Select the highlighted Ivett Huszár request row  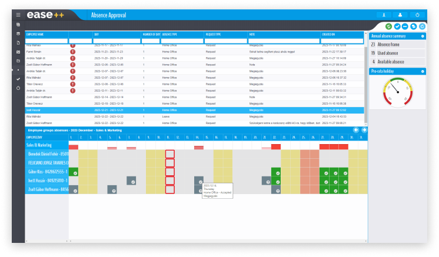195,110
